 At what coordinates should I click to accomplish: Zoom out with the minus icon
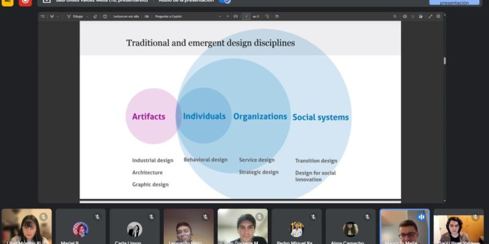click(x=220, y=17)
